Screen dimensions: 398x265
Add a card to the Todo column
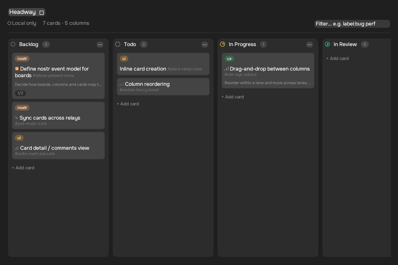[x=128, y=104]
